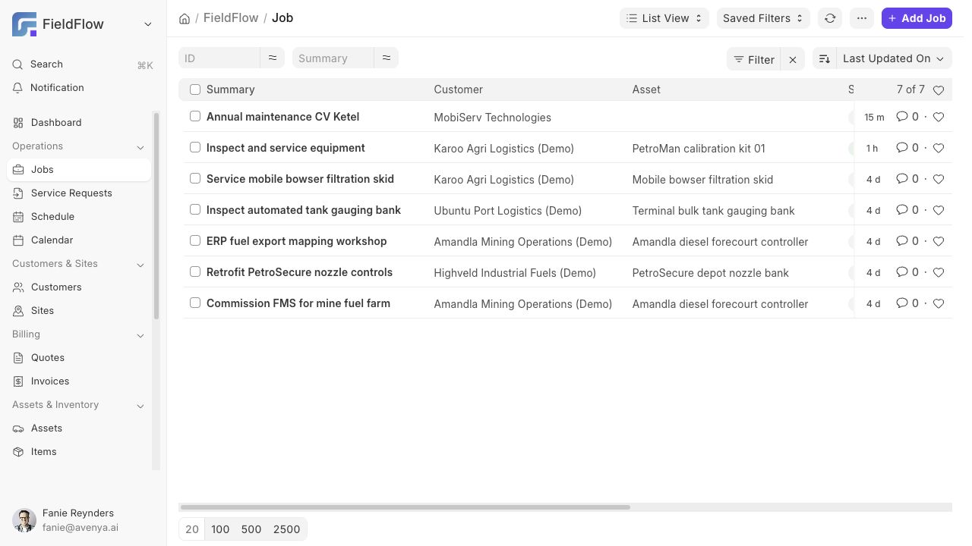The width and height of the screenshot is (972, 546).
Task: Click the horizontal scrollbar of the list
Action: 405,507
